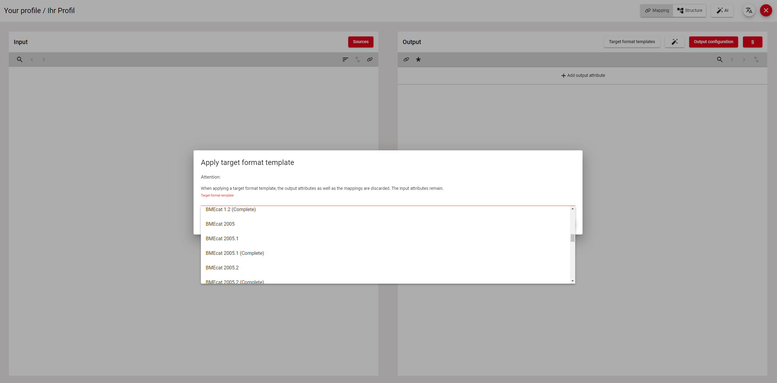Click the Input panel sort lines icon
This screenshot has height=383, width=777.
[345, 60]
